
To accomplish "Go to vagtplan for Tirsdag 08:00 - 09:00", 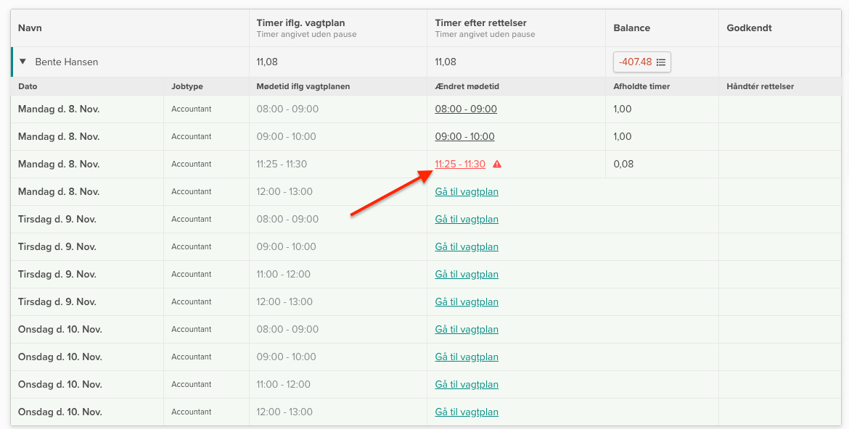I will (x=467, y=219).
